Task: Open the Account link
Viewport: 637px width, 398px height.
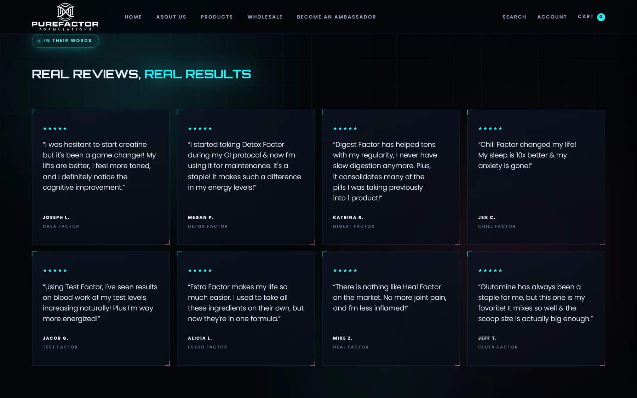Action: pos(552,17)
